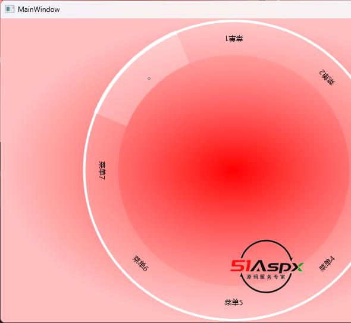The height and width of the screenshot is (323, 351).
Task: Click the tiny circle marker in highlighted segment
Action: 149,79
